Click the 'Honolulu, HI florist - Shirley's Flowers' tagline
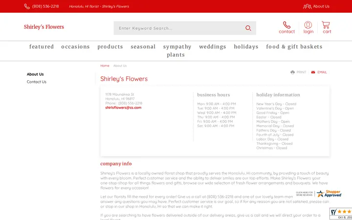Image resolution: width=352 pixels, height=220 pixels. [99, 6]
